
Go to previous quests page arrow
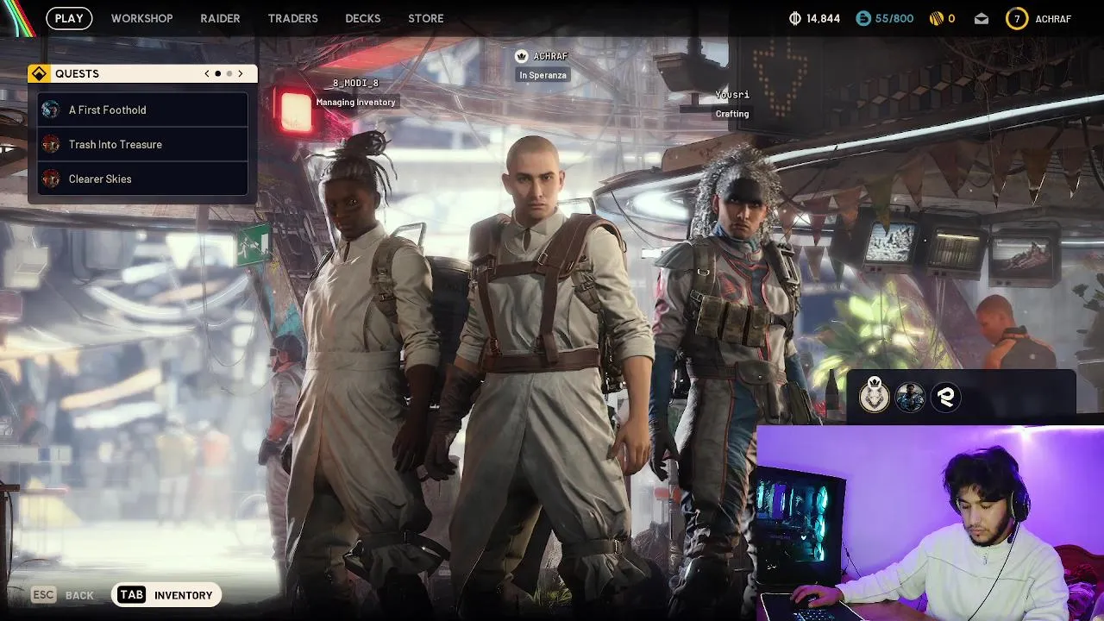[207, 73]
